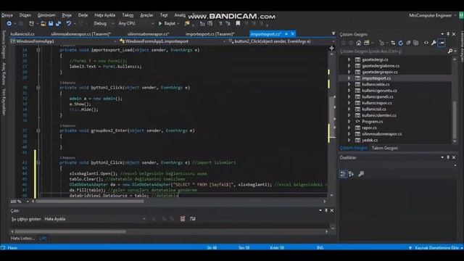The image size is (464, 261).
Task: Click the Kaynak Denetimine Ekle up-arrow icon
Action: click(410, 248)
